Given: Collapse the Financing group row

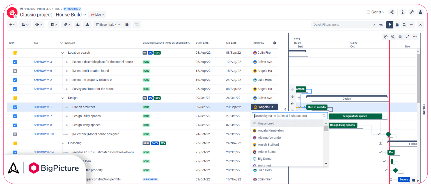Looking at the screenshot, I should coord(63,143).
